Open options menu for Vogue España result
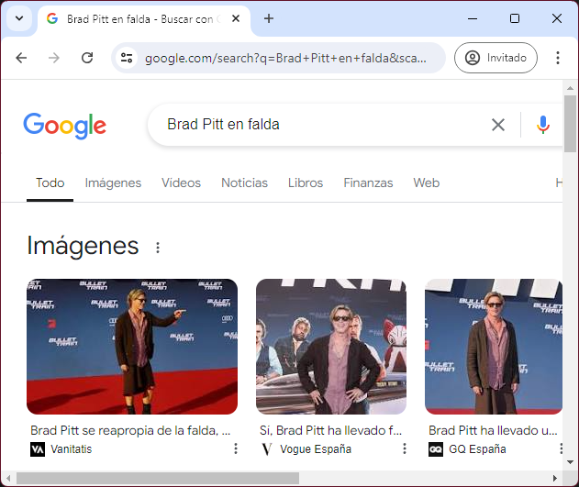 [x=405, y=448]
